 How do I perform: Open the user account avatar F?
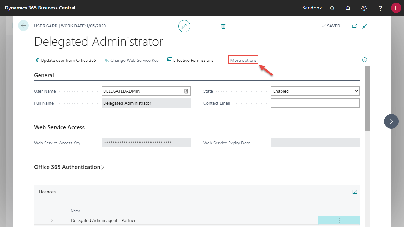point(396,8)
